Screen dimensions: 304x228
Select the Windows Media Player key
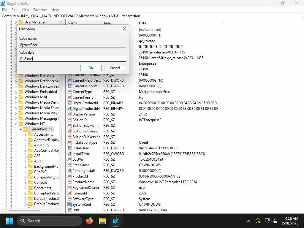42,113
